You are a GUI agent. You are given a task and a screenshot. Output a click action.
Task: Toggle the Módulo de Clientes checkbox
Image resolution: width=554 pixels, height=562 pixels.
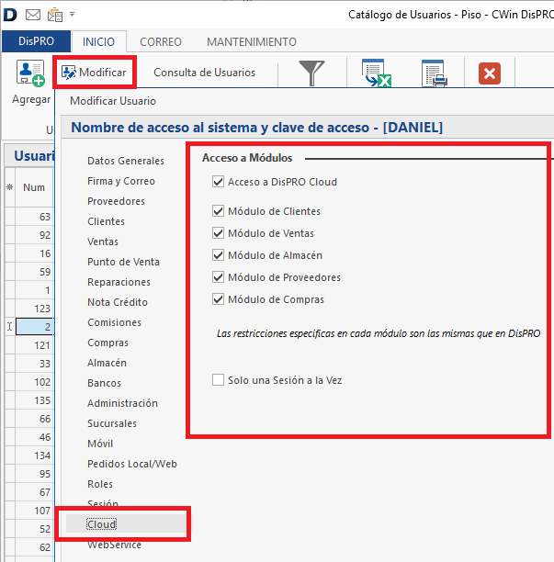tap(219, 211)
